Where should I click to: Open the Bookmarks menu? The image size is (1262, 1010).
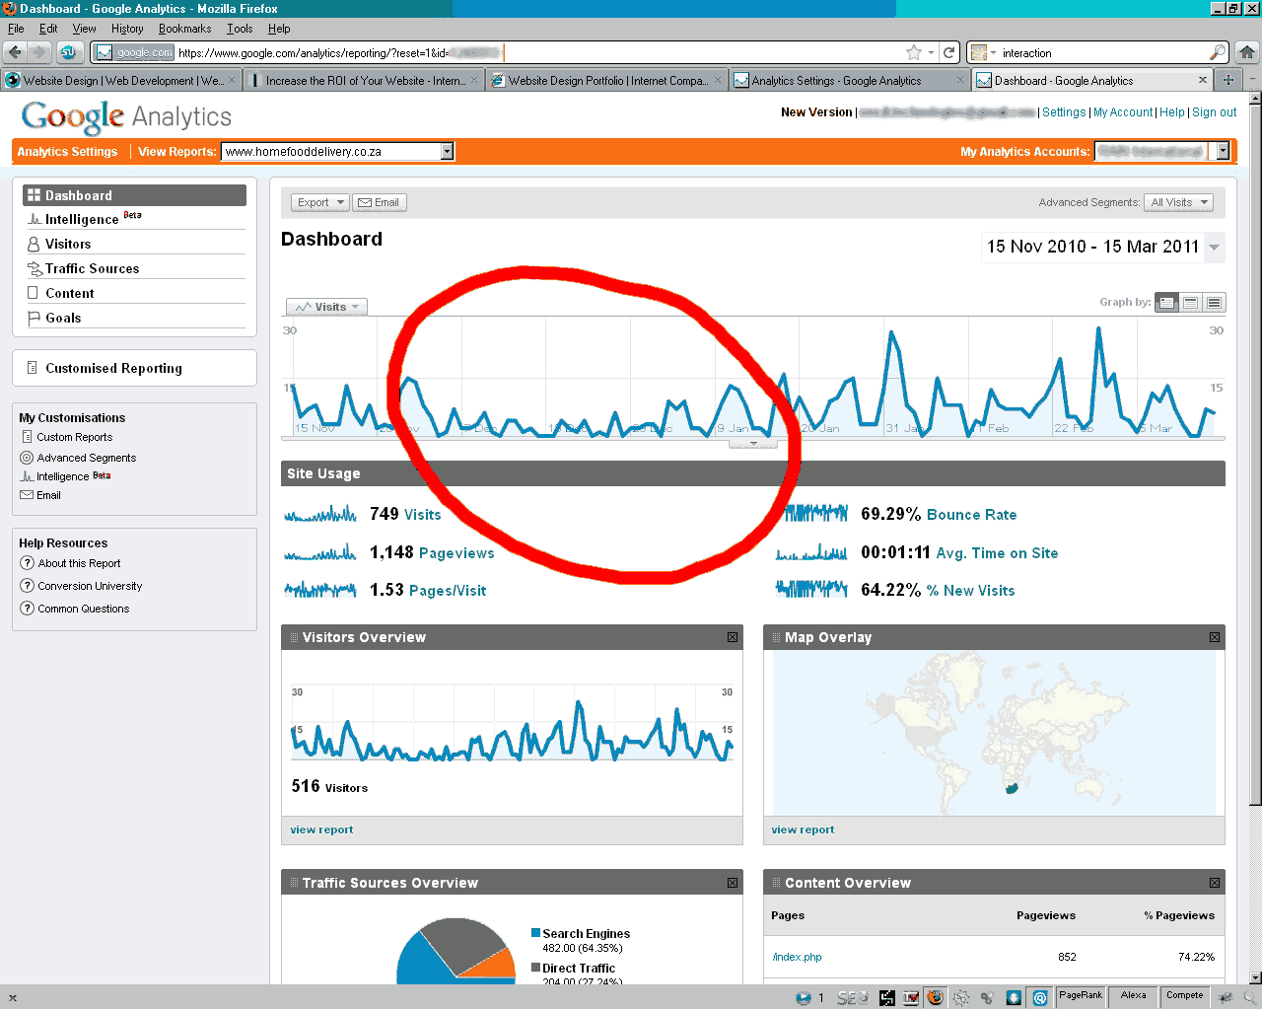click(x=184, y=29)
